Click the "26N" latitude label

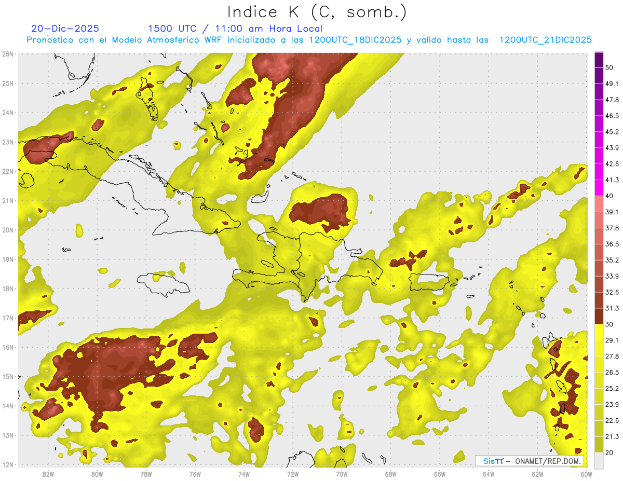click(8, 54)
